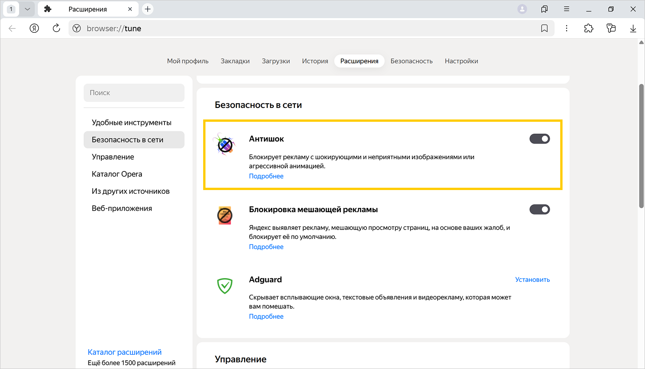Switch to the Закладки tab

pos(235,61)
